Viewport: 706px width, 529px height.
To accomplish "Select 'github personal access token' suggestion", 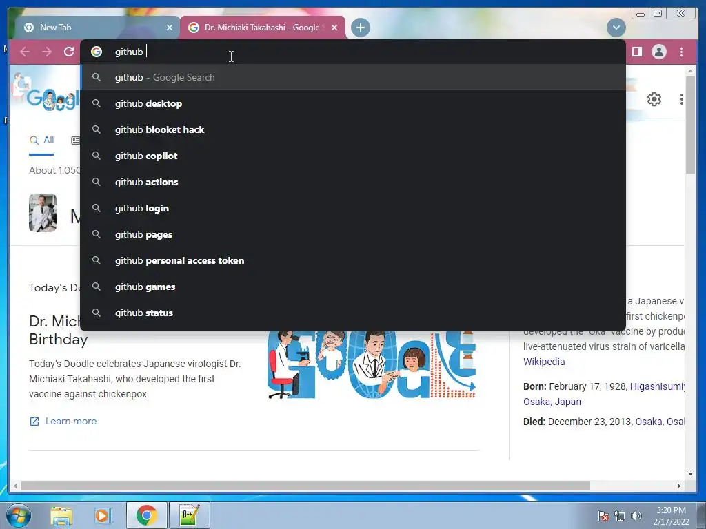I will pyautogui.click(x=354, y=260).
